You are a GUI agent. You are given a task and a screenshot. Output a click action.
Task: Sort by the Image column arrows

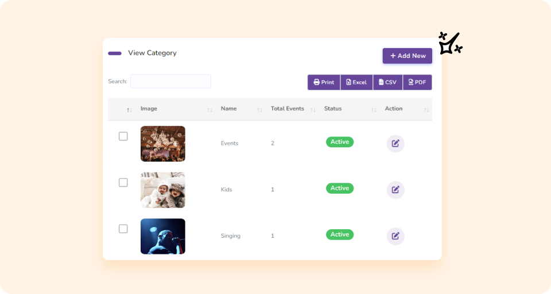(209, 109)
